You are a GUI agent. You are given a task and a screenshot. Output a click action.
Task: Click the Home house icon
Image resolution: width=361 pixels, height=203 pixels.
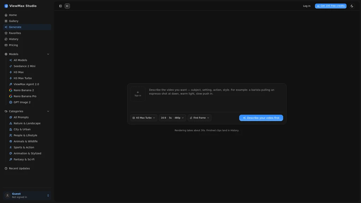coord(6,15)
